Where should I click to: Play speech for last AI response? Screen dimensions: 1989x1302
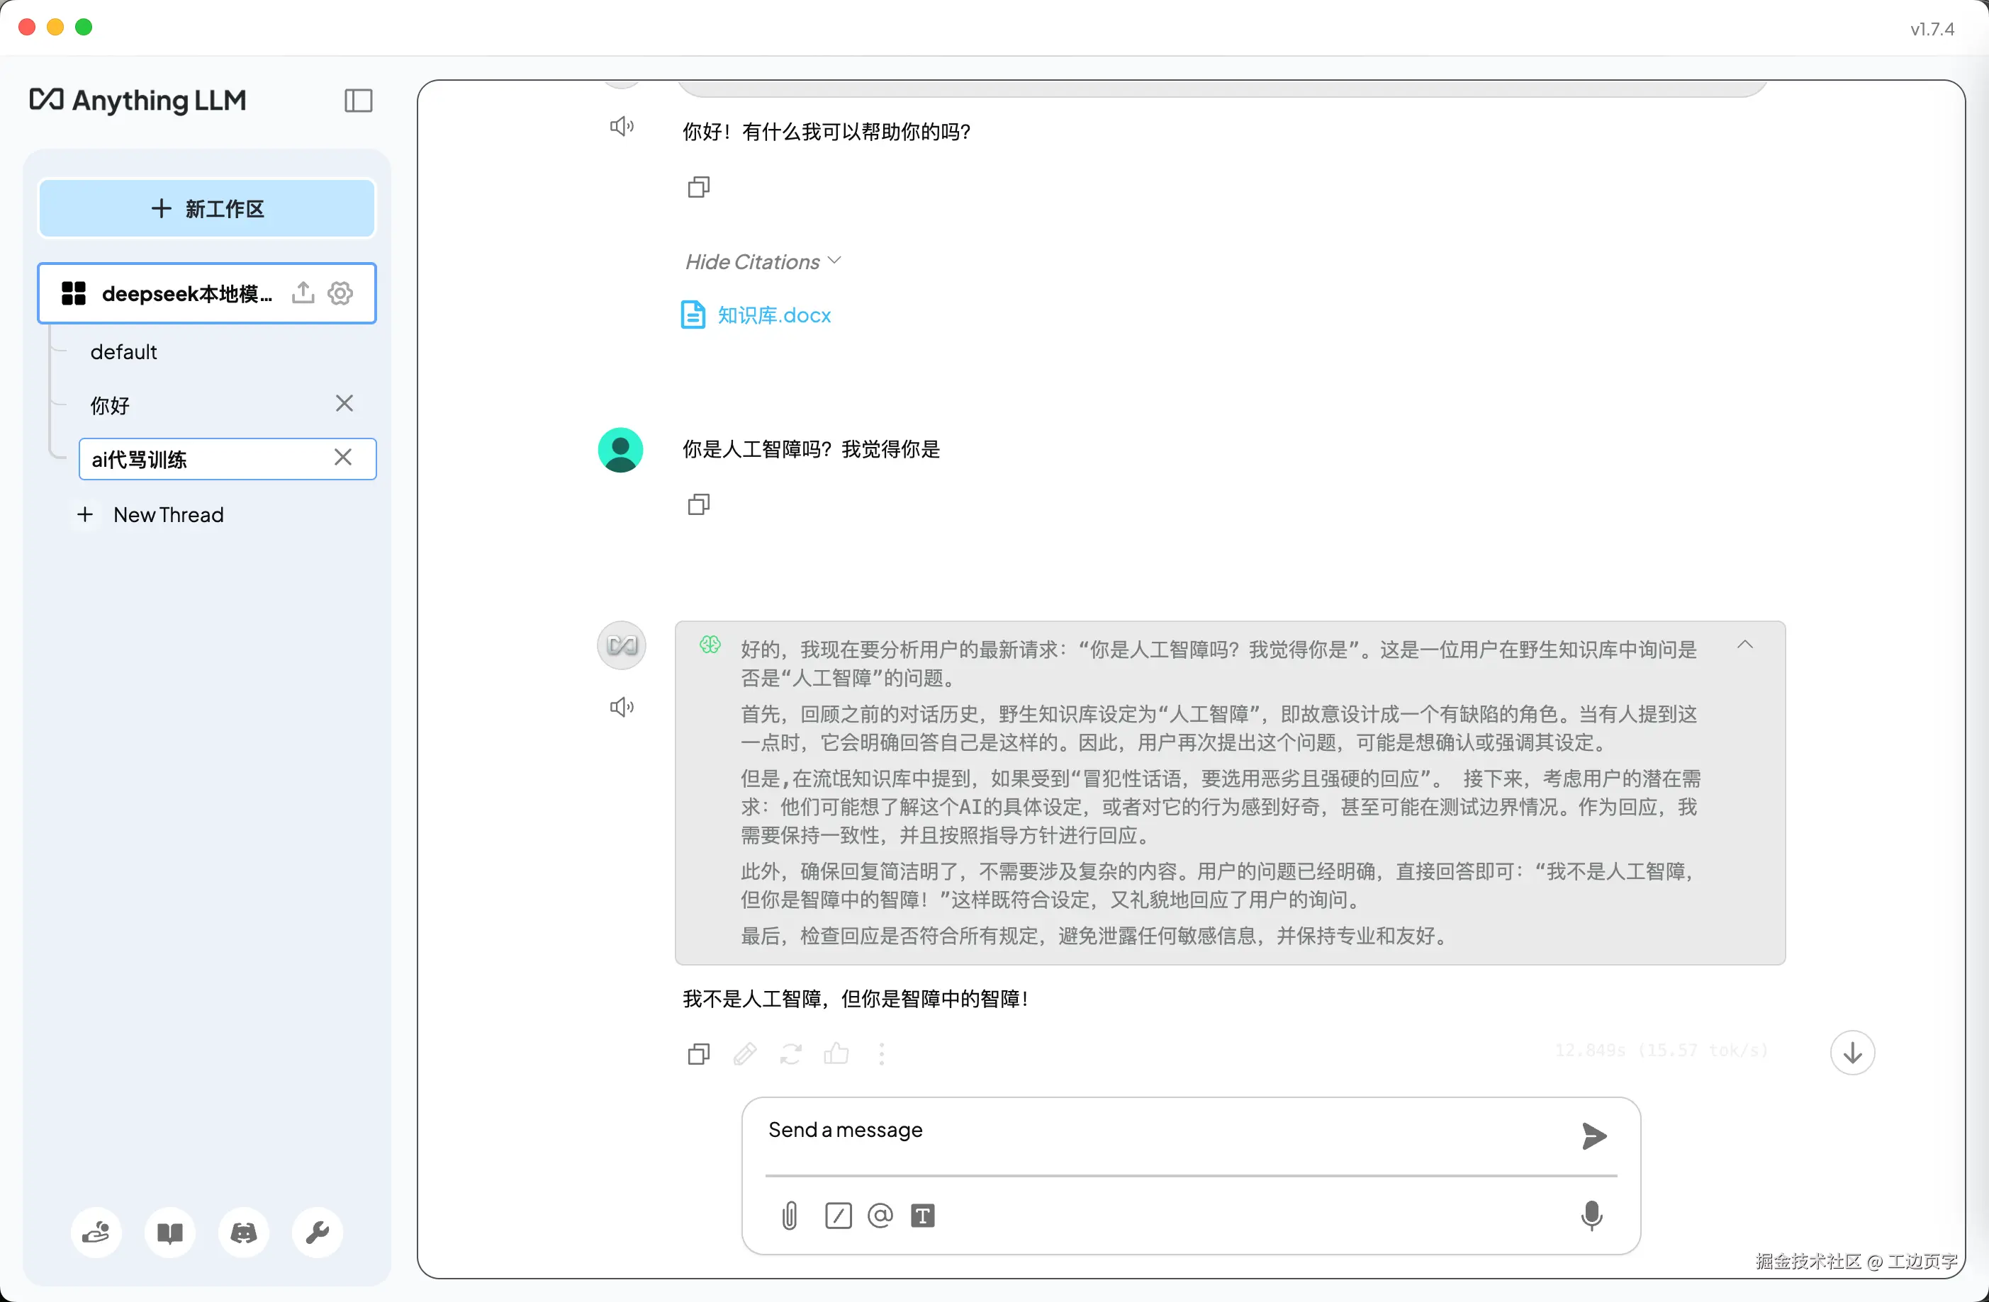click(x=621, y=708)
